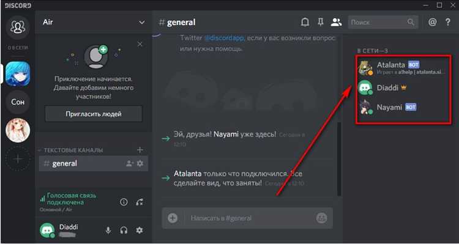Open voice connection info icon

pos(124,202)
